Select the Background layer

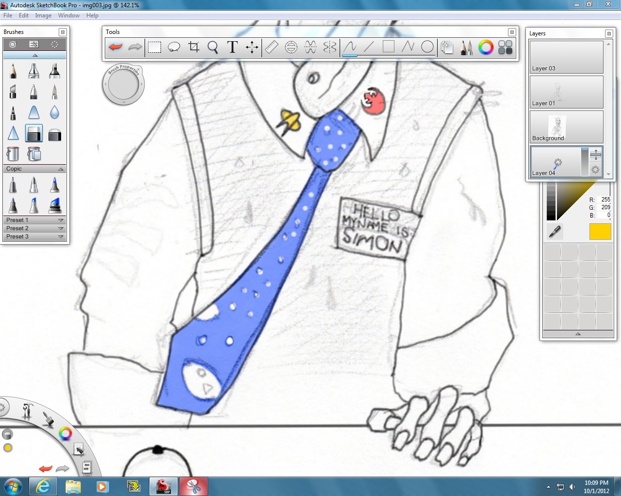(x=567, y=127)
